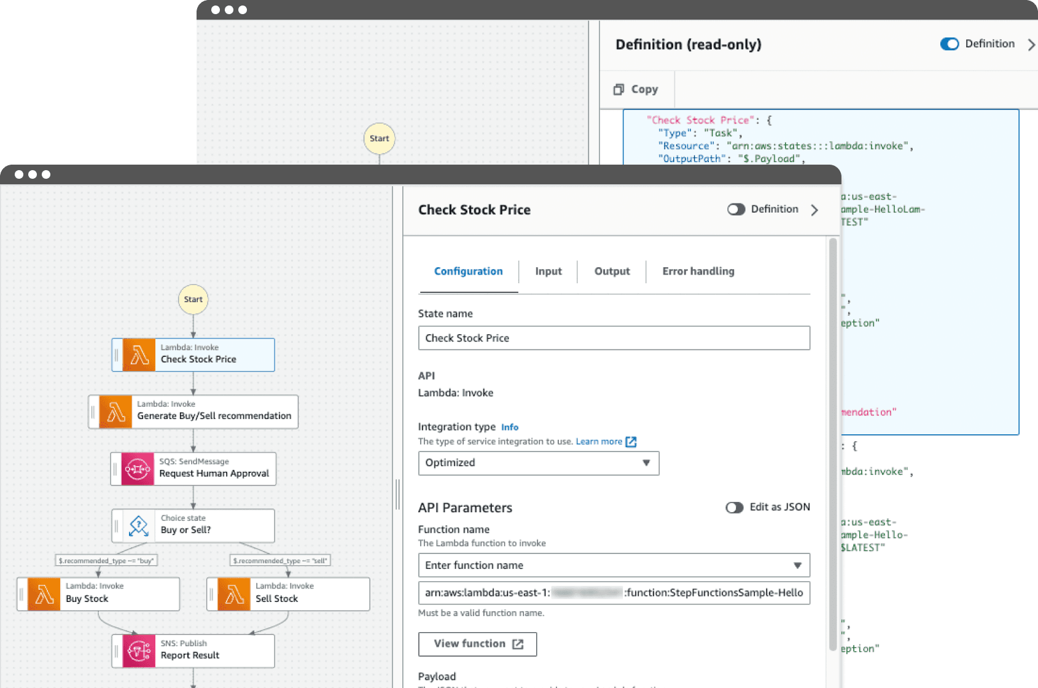Switch to the Input tab
The height and width of the screenshot is (688, 1038).
(548, 272)
